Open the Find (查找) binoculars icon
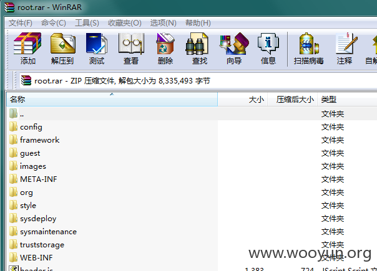 tap(197, 44)
